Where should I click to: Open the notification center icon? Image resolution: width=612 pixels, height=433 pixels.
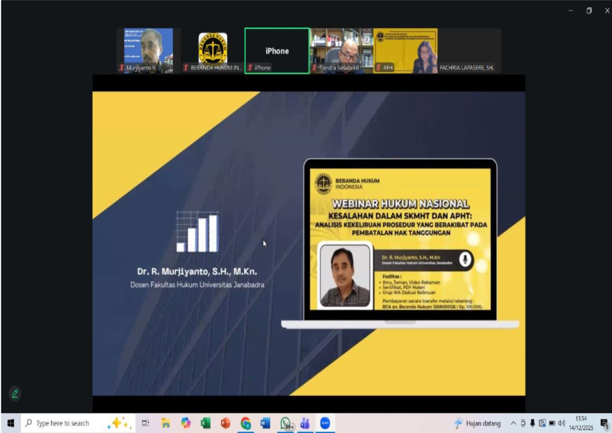coord(604,423)
